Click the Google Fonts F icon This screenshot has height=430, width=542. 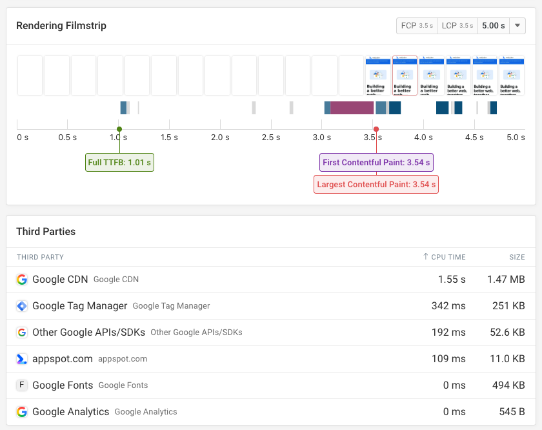(22, 385)
